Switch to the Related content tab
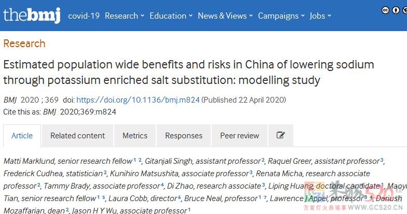Viewport: 407px width, 214px height. [x=78, y=136]
